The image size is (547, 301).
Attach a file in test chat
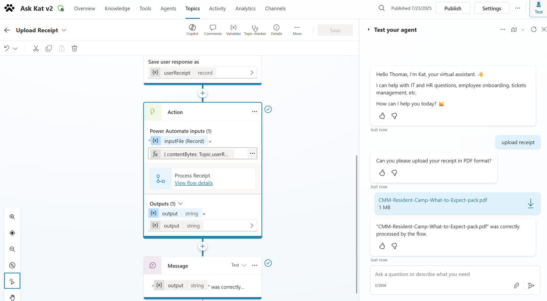(516, 286)
